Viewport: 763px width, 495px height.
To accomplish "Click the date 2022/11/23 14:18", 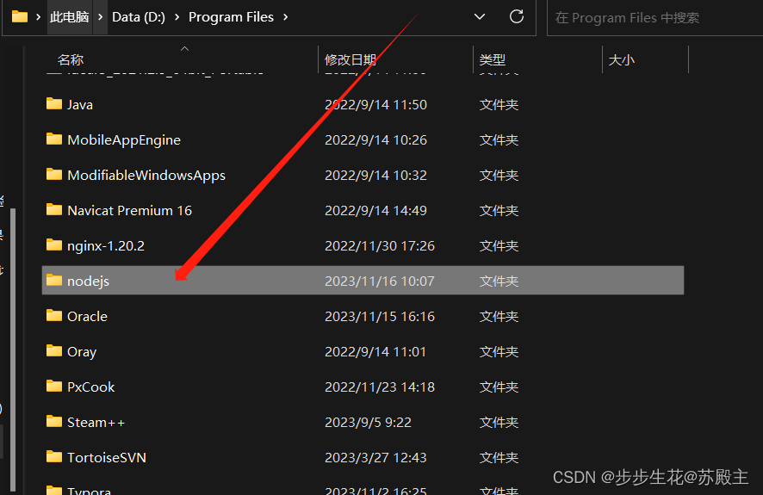I will 380,387.
